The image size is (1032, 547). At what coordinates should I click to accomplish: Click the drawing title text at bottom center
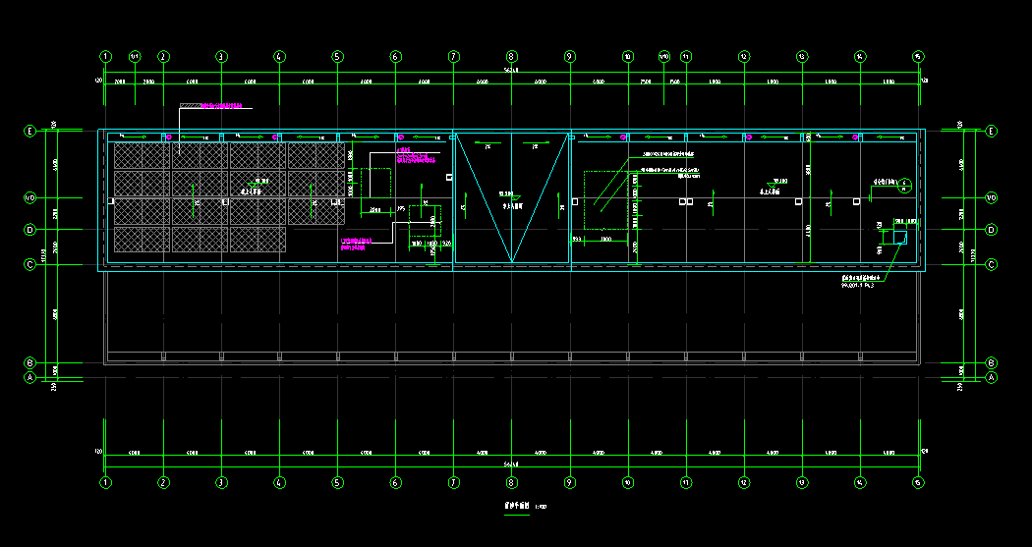pyautogui.click(x=517, y=506)
